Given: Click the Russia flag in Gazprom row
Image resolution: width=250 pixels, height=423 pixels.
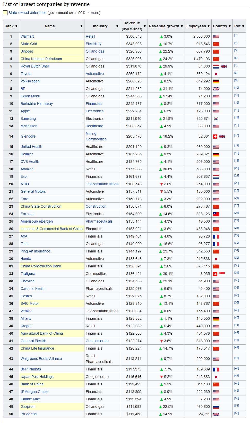Looking at the screenshot, I should click(216, 407).
